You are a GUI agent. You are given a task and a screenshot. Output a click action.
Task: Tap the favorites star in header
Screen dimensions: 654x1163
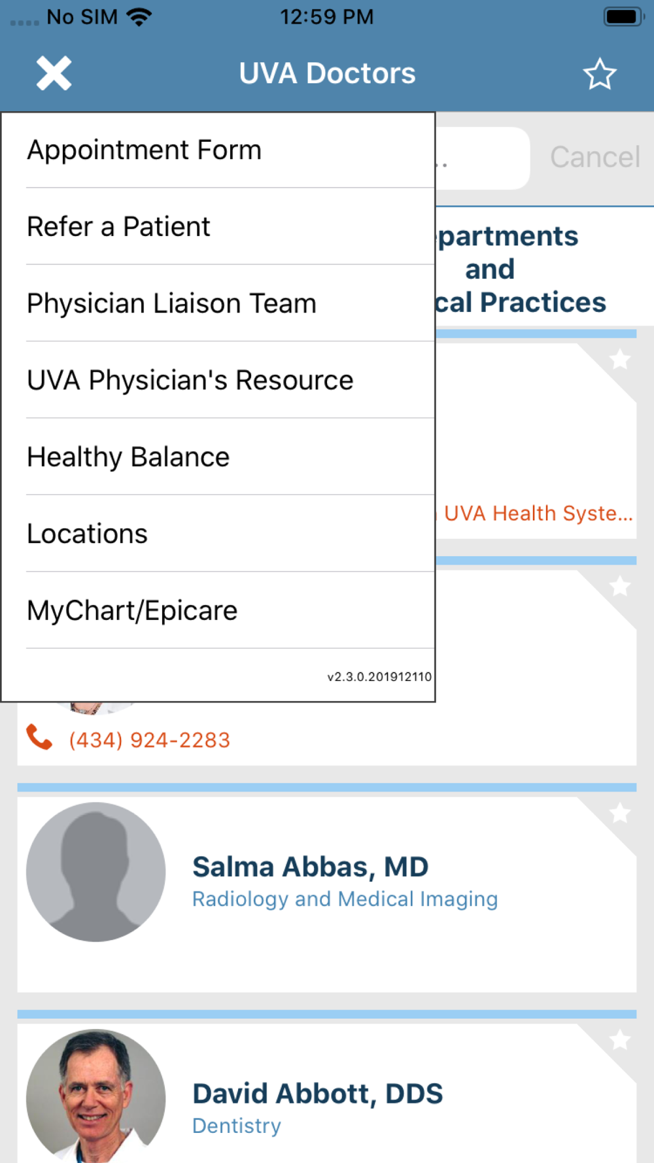click(599, 74)
